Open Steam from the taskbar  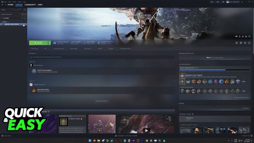point(112,141)
